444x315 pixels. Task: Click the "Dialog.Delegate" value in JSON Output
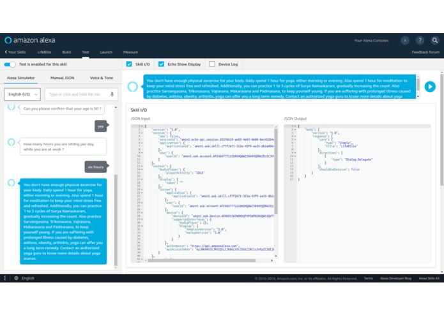359,159
